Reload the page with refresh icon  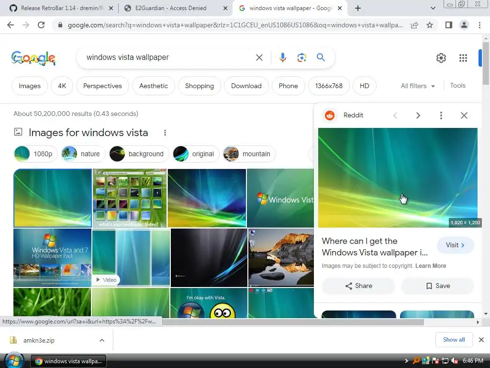pos(41,25)
